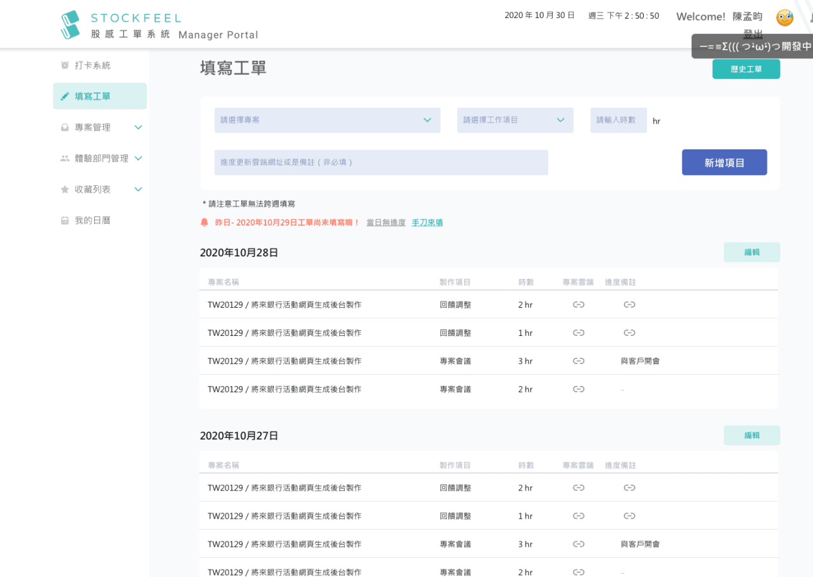
Task: Open 專案雲端 link icon in first Oct 28 row
Action: click(x=578, y=305)
